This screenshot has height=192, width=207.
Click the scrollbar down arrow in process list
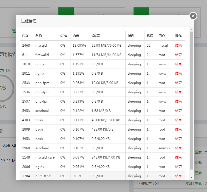(x=191, y=178)
